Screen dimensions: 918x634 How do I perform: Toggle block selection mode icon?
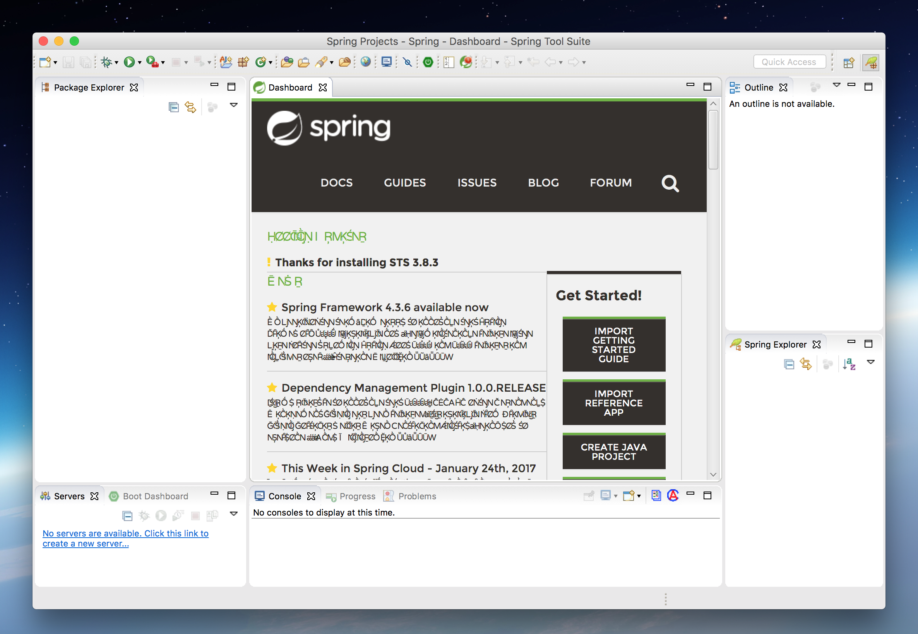[x=449, y=62]
